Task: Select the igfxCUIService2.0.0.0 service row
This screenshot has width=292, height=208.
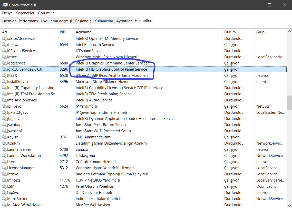Action: click(25, 69)
